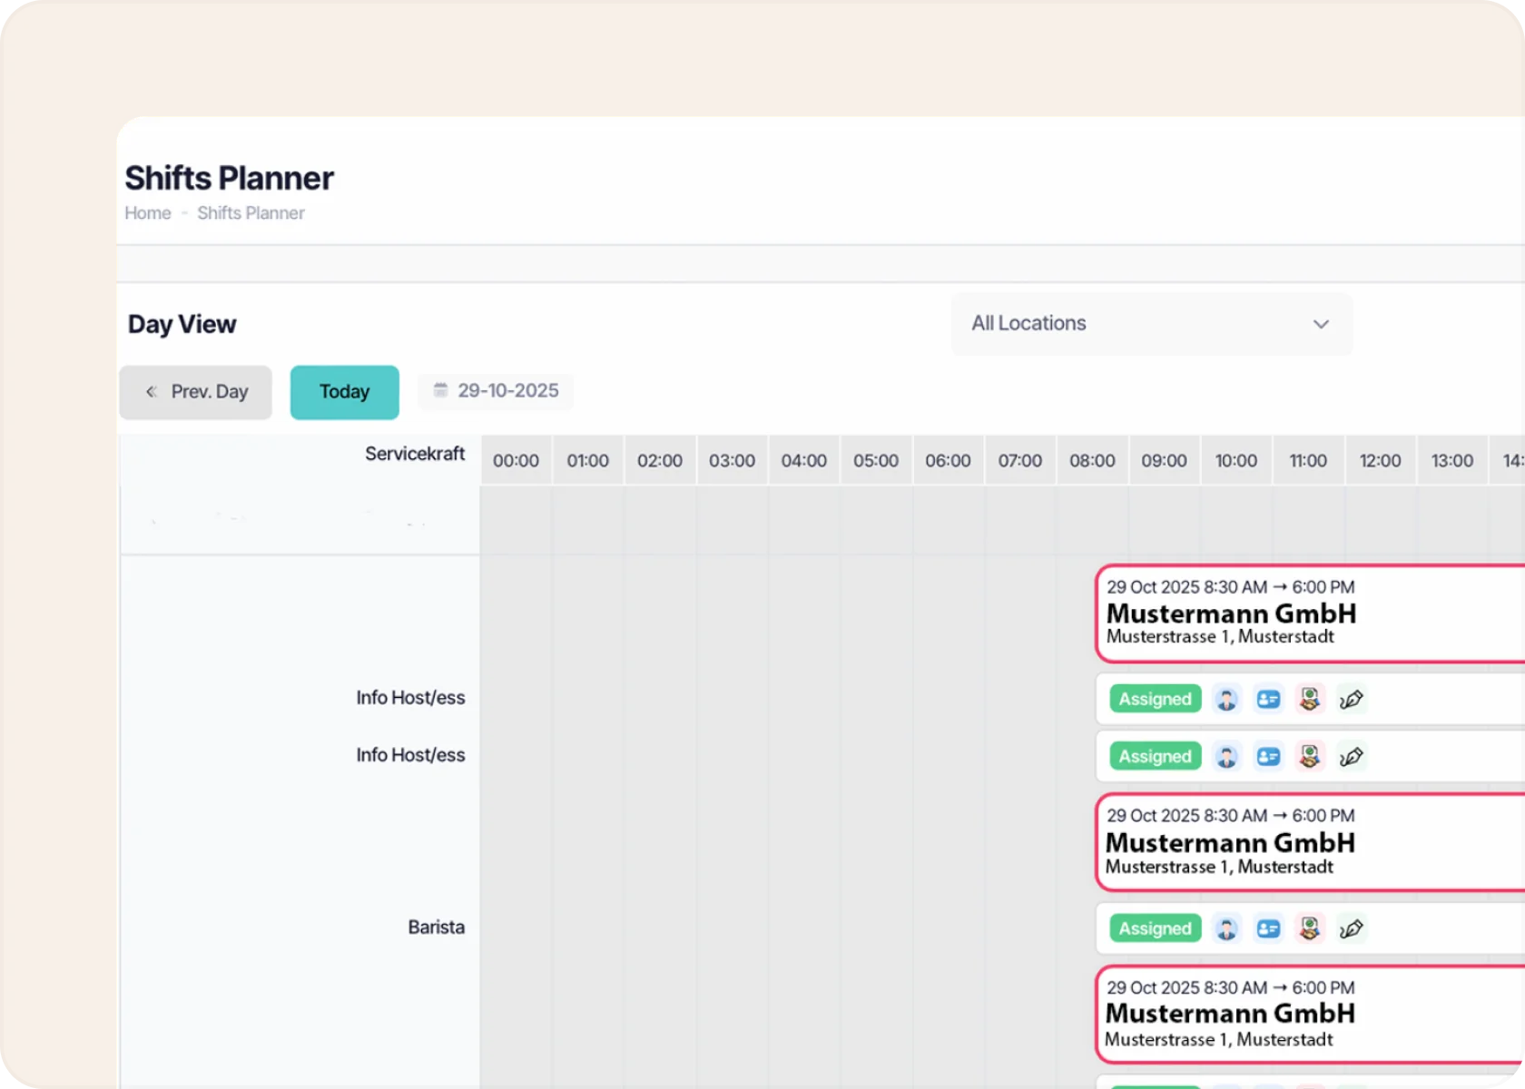This screenshot has height=1089, width=1525.
Task: Click handshake contract icon in upper Info Host/ess row
Action: (1310, 699)
